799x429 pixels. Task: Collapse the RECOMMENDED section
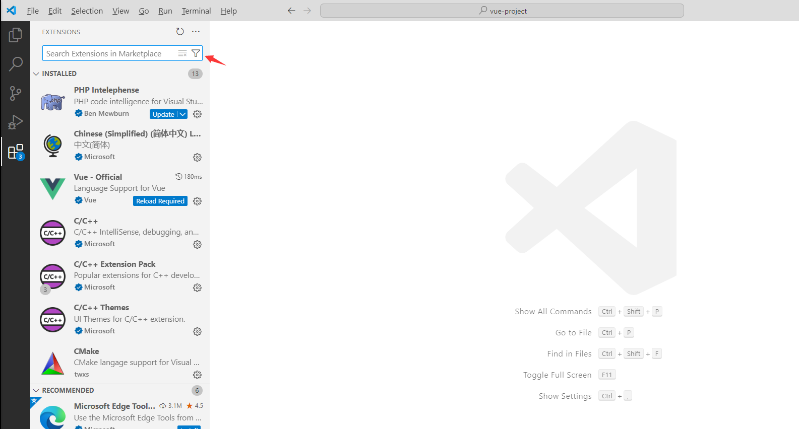tap(36, 391)
